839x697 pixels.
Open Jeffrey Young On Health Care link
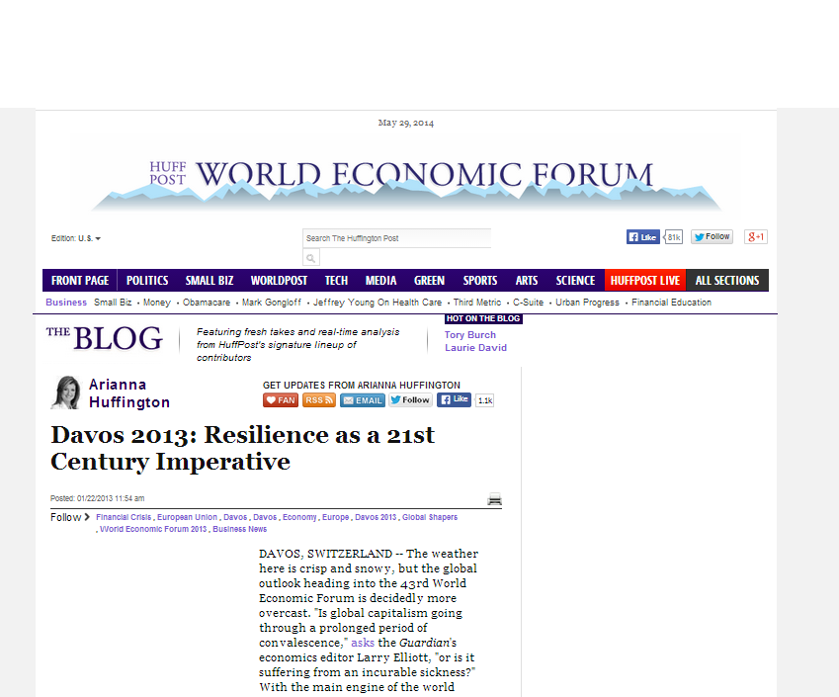click(378, 303)
